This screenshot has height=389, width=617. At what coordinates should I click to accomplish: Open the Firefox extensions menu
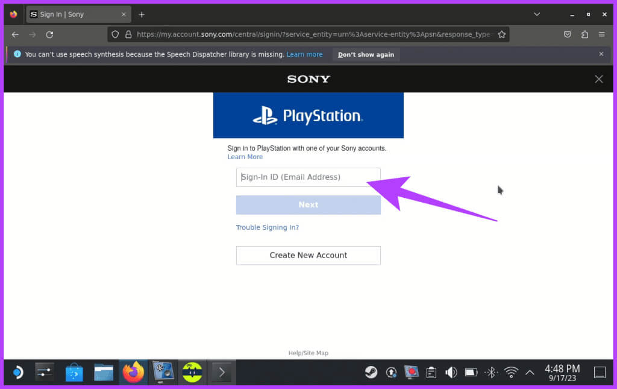tap(584, 34)
